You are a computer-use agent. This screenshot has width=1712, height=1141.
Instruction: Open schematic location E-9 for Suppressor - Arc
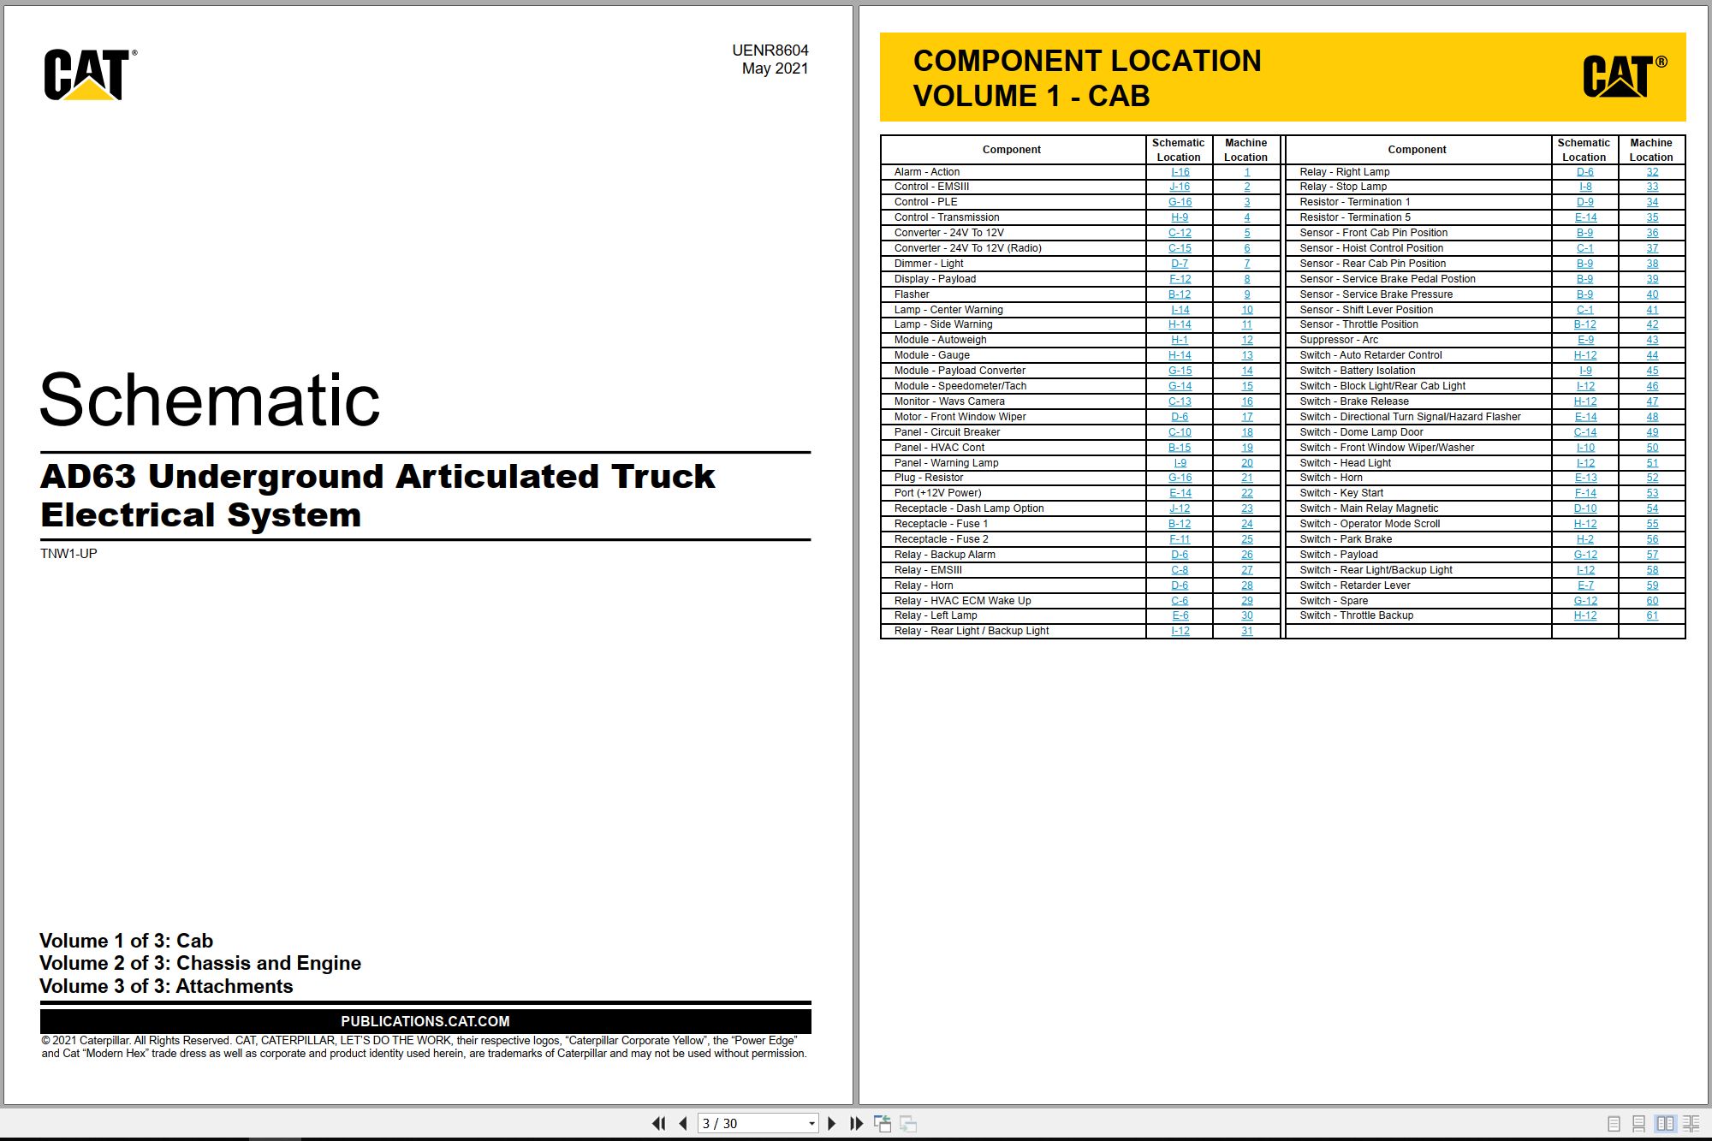click(1585, 340)
